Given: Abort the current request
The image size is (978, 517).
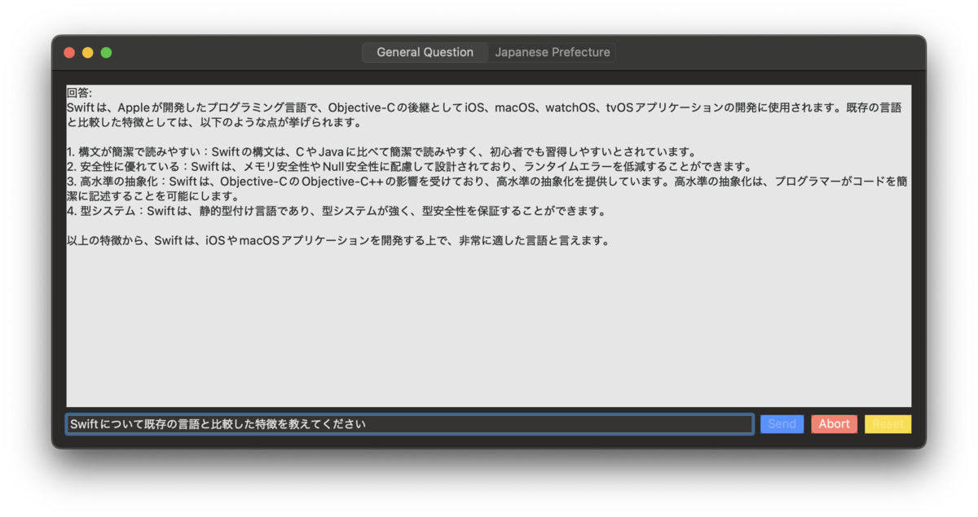Looking at the screenshot, I should (x=834, y=424).
